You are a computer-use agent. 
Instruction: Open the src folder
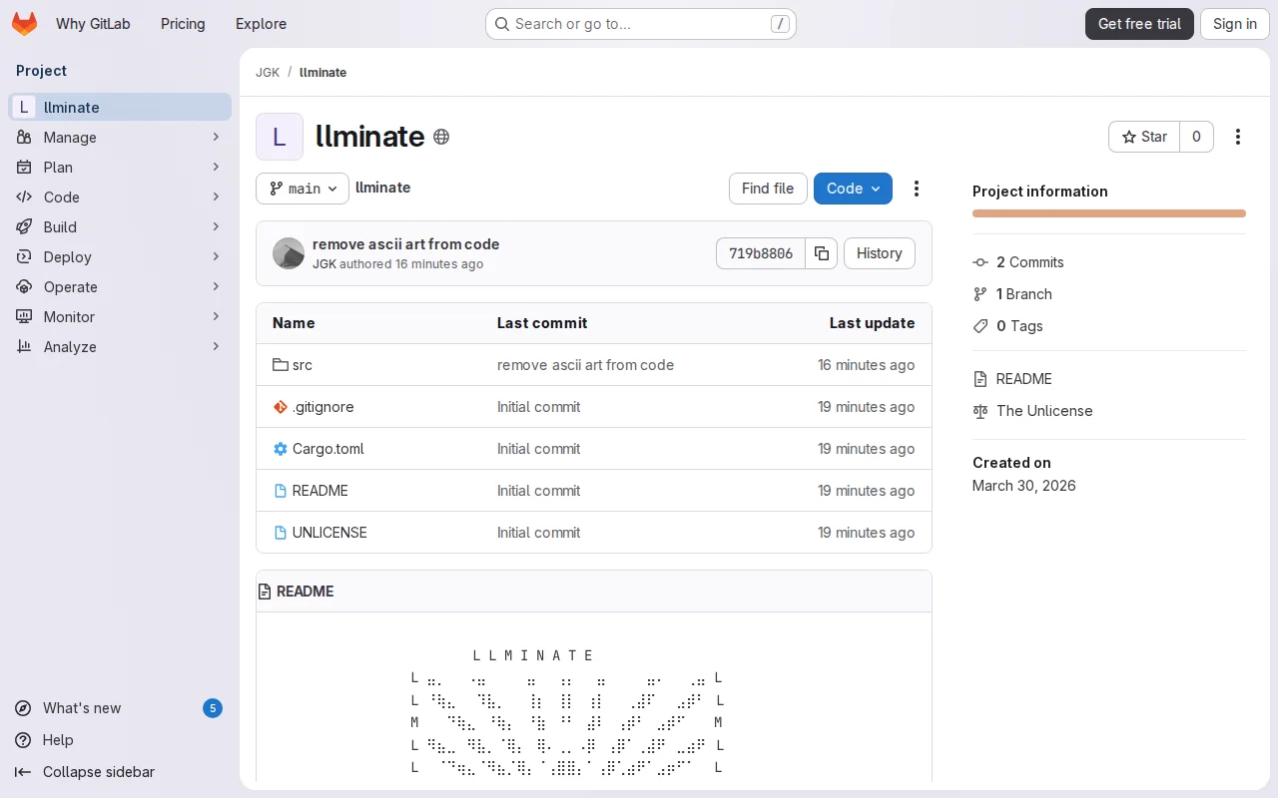click(x=303, y=365)
